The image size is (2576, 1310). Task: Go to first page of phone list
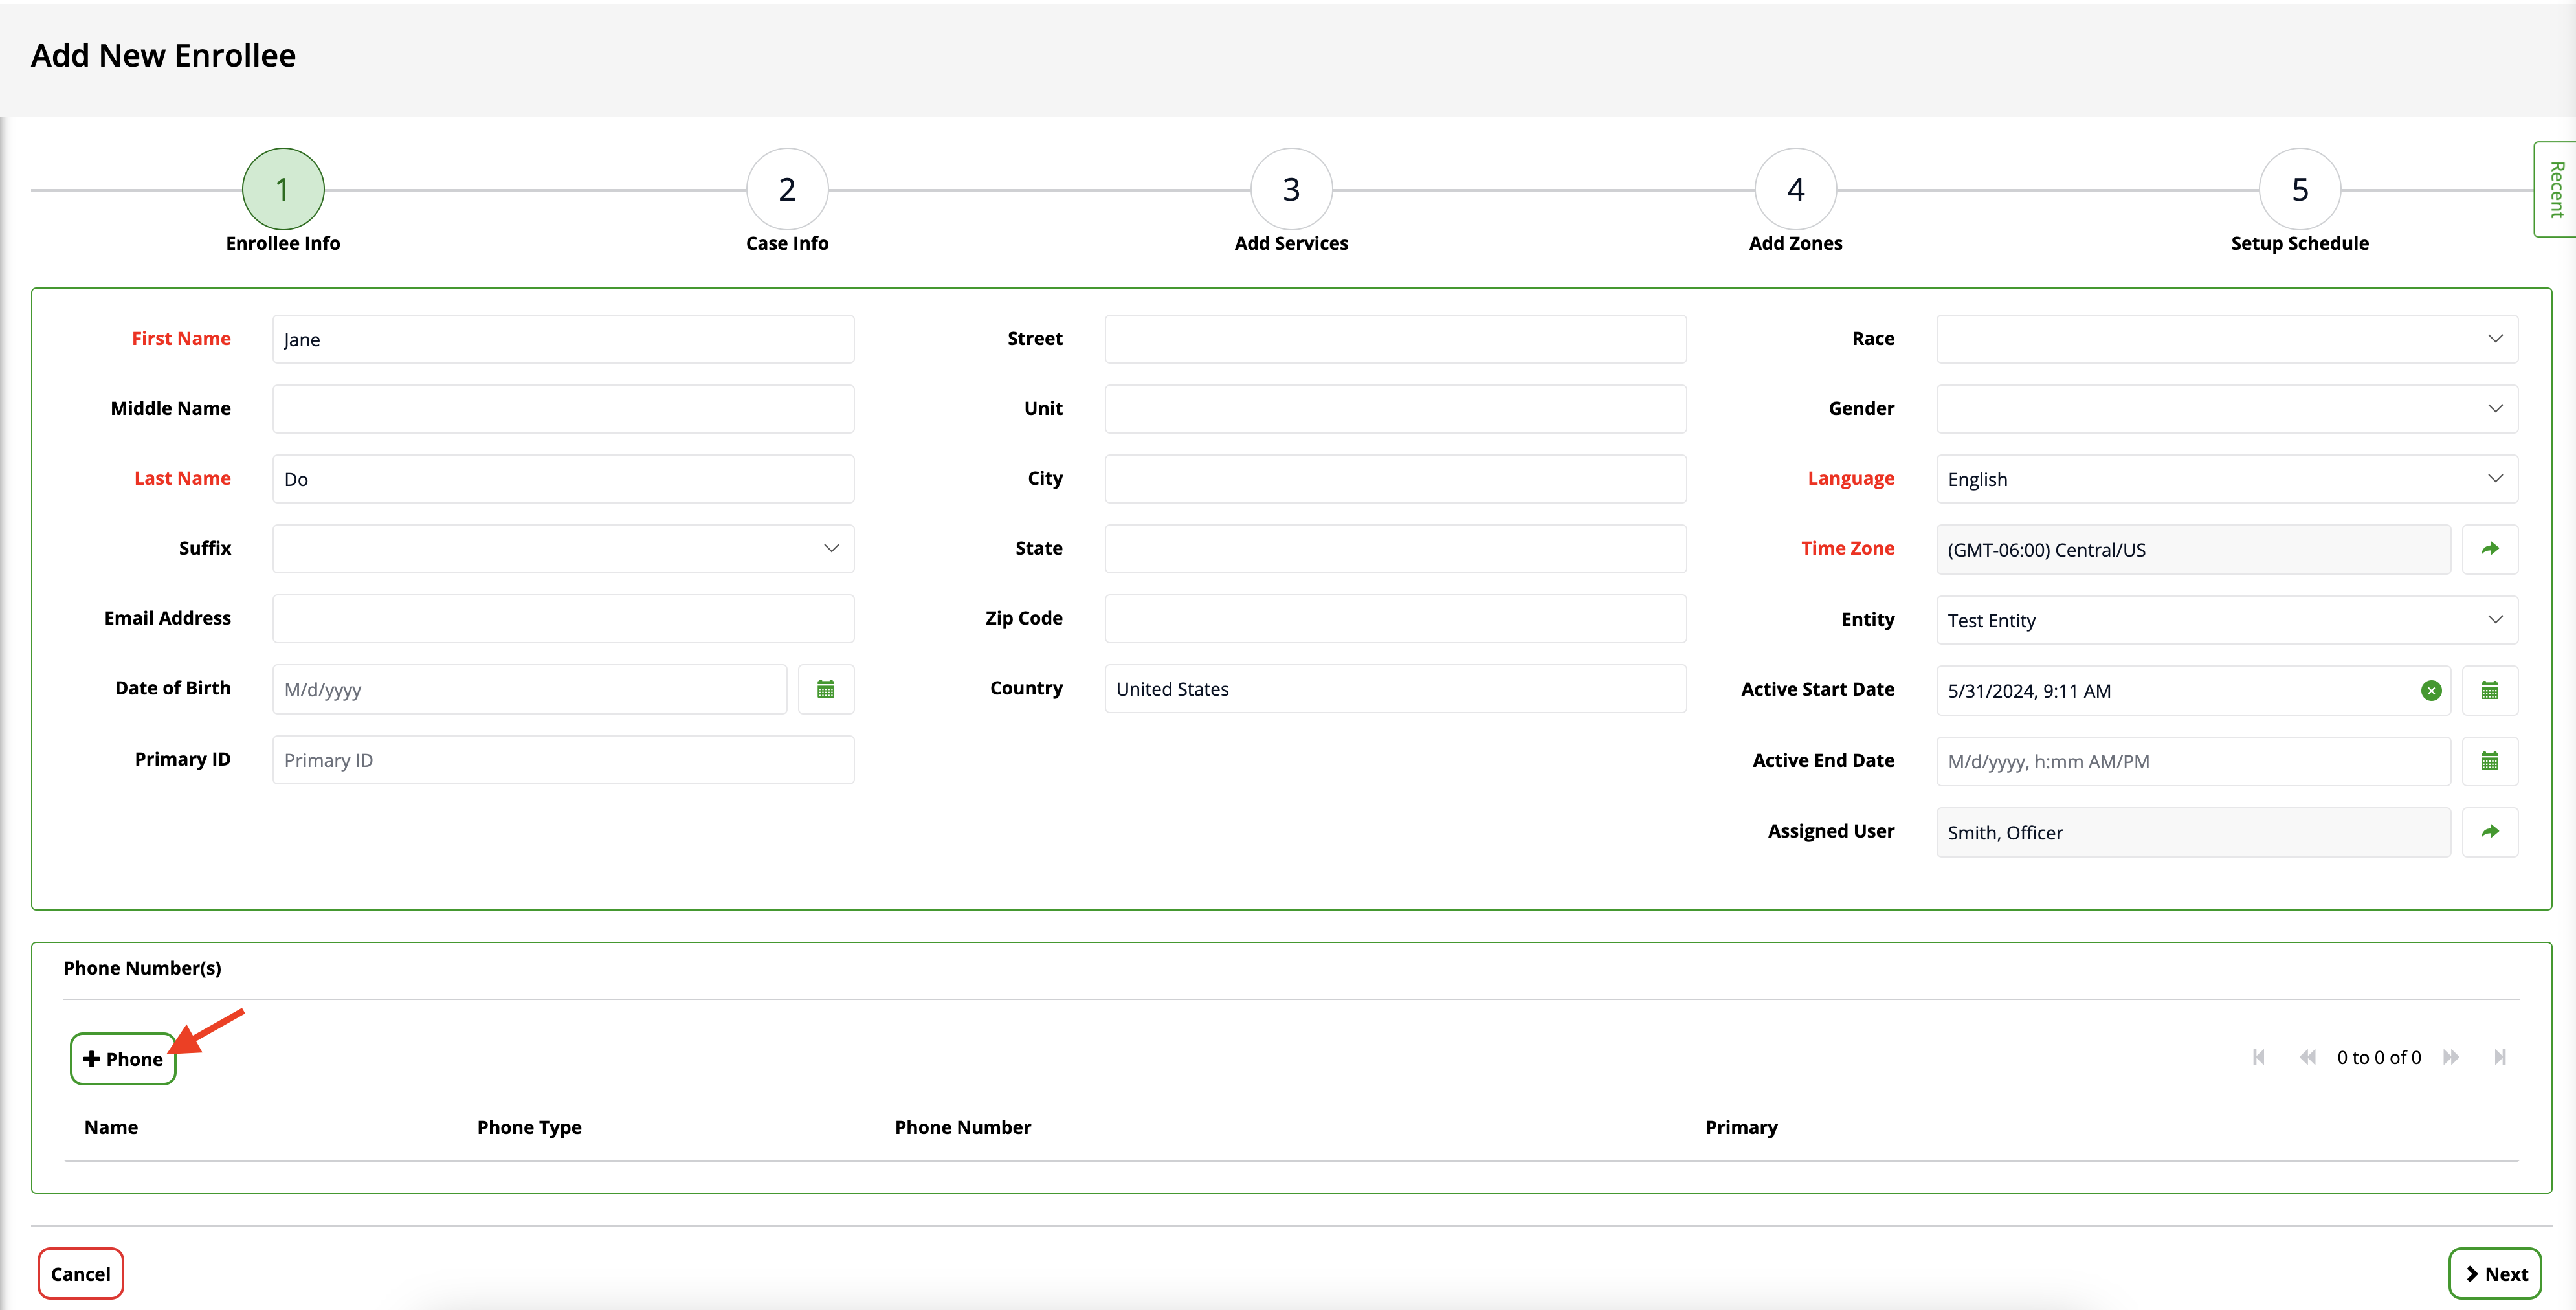(2258, 1057)
